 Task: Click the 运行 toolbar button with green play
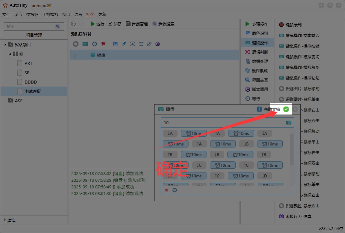tap(98, 24)
